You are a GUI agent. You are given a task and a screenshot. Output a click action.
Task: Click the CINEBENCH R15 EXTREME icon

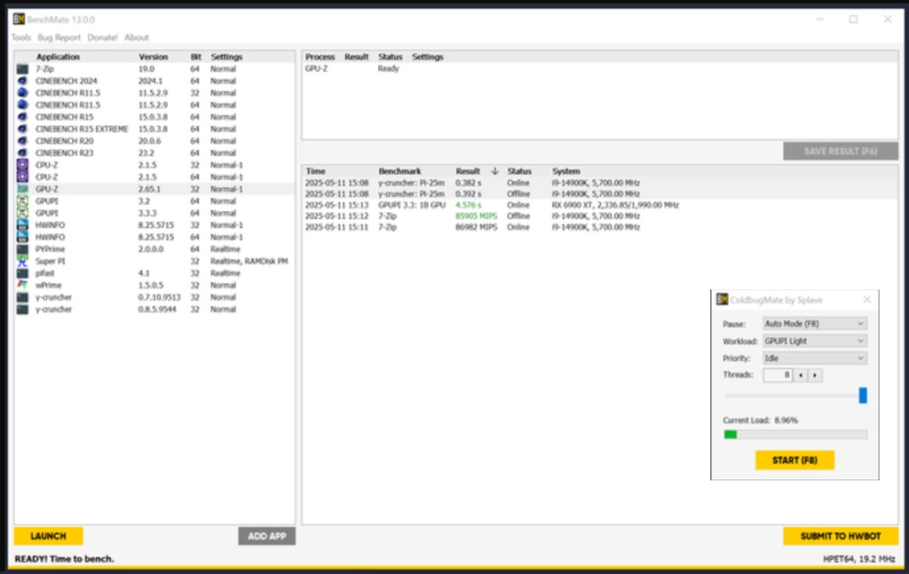[22, 130]
